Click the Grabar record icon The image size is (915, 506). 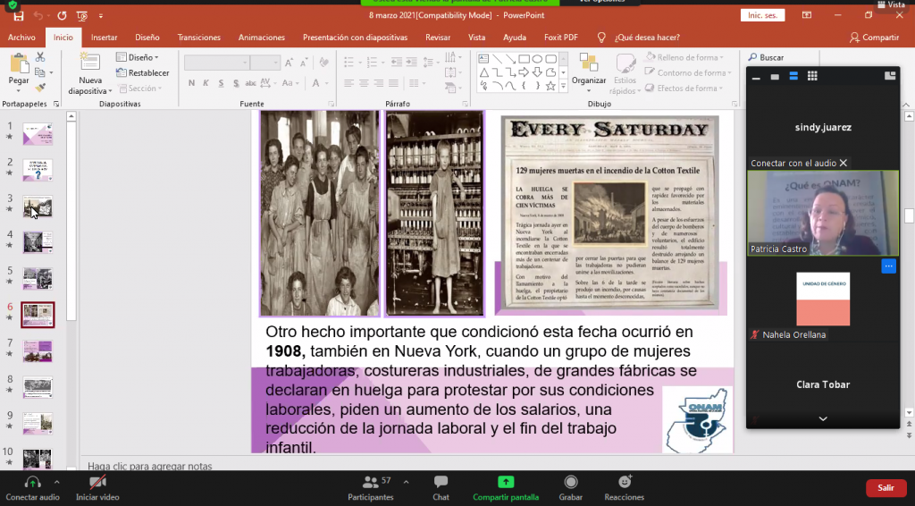click(x=571, y=482)
